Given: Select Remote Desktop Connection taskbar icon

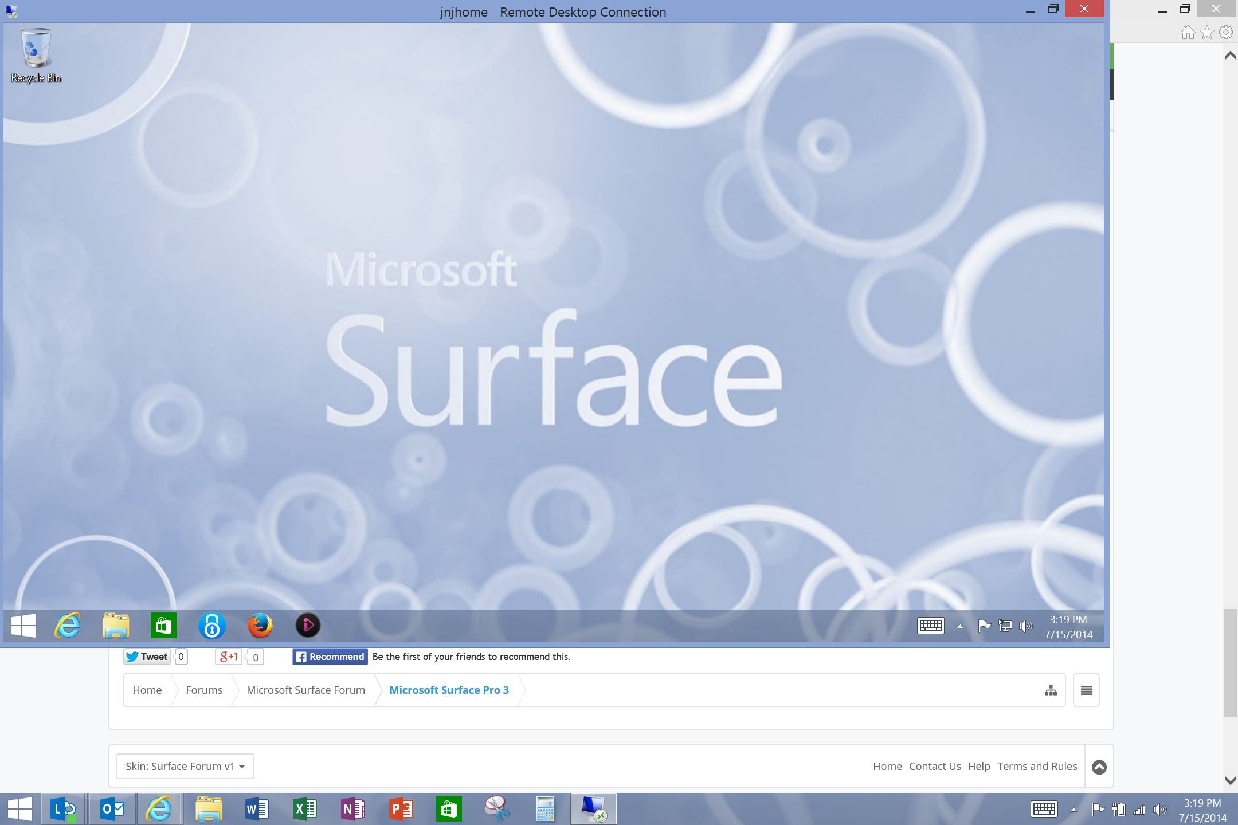Looking at the screenshot, I should [x=594, y=809].
